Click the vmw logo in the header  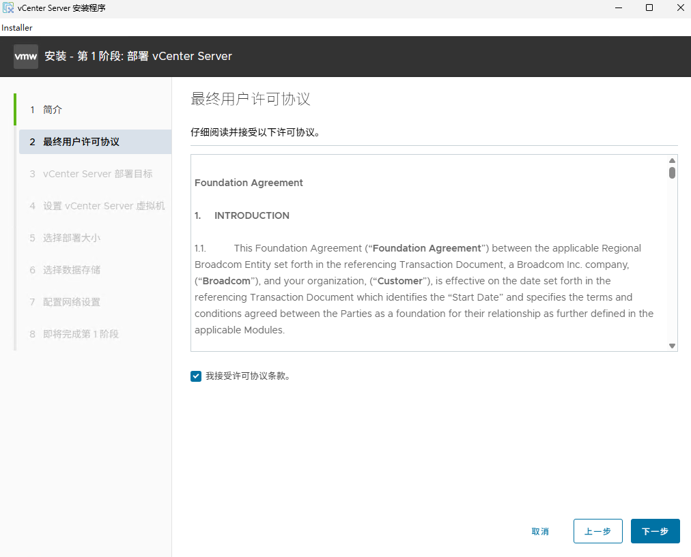25,56
